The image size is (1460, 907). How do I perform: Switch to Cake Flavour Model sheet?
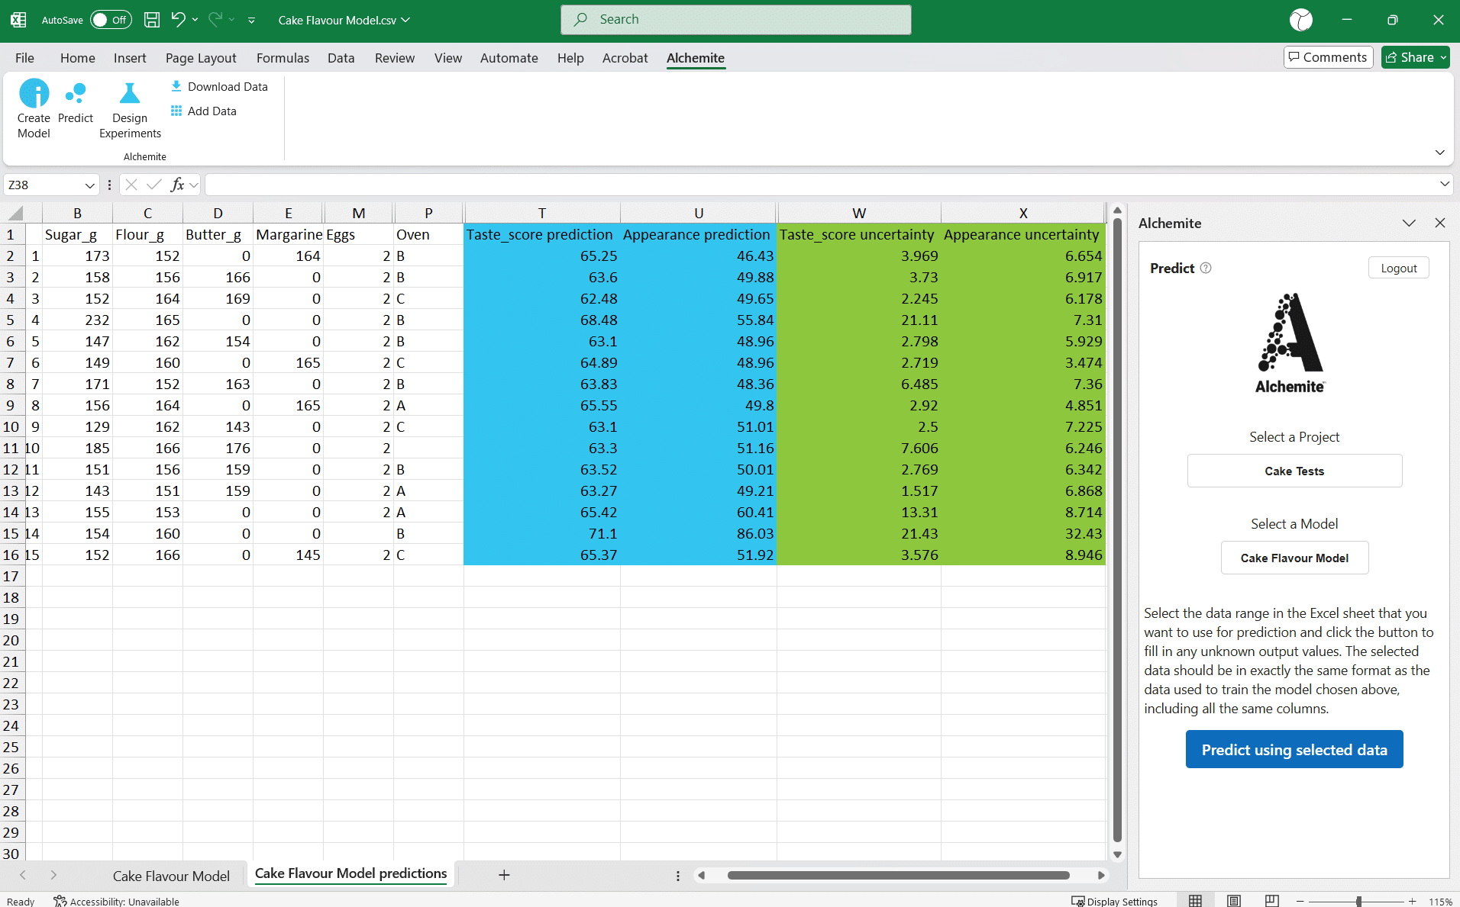coord(171,876)
